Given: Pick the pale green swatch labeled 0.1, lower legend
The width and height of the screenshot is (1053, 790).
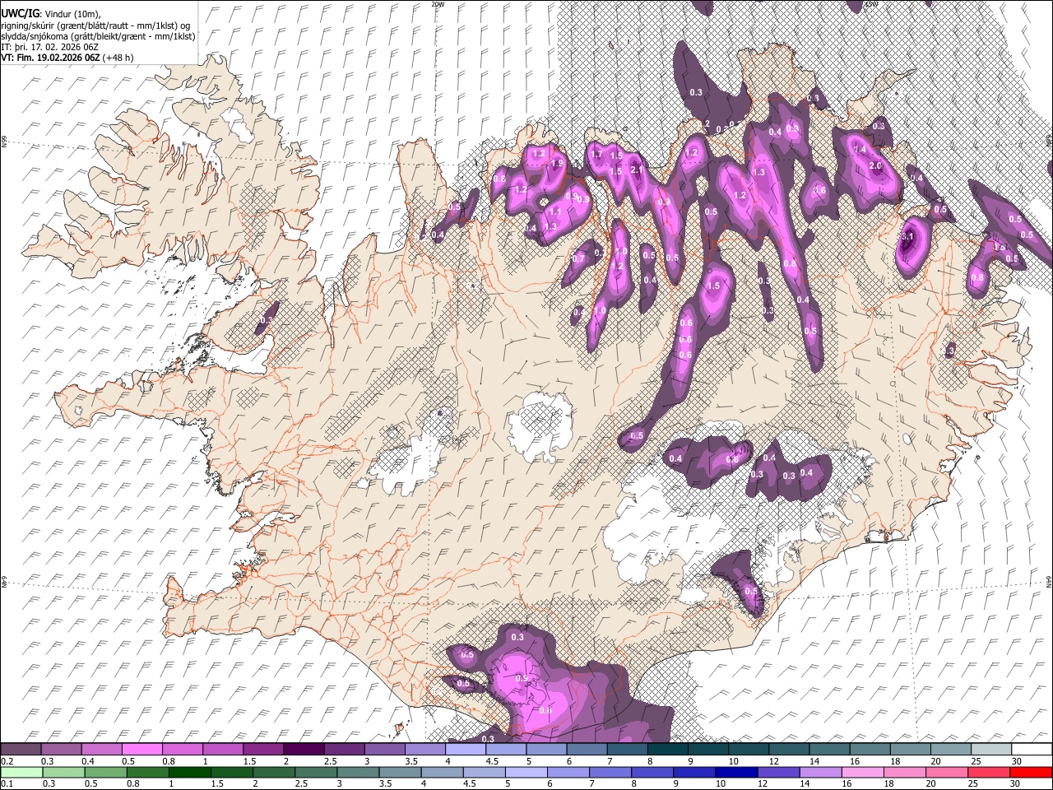Looking at the screenshot, I should [21, 772].
